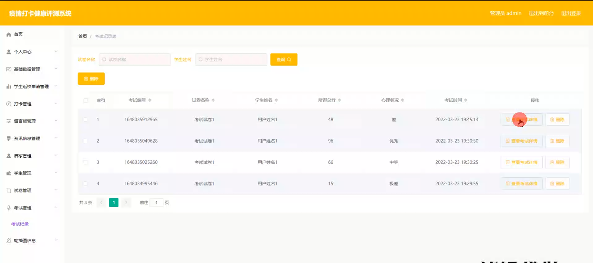This screenshot has height=263, width=593.
Task: Expand the 资讯信息管理 menu chevron
Action: 56,138
